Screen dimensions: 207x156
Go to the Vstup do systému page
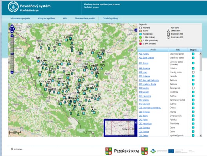46,18
